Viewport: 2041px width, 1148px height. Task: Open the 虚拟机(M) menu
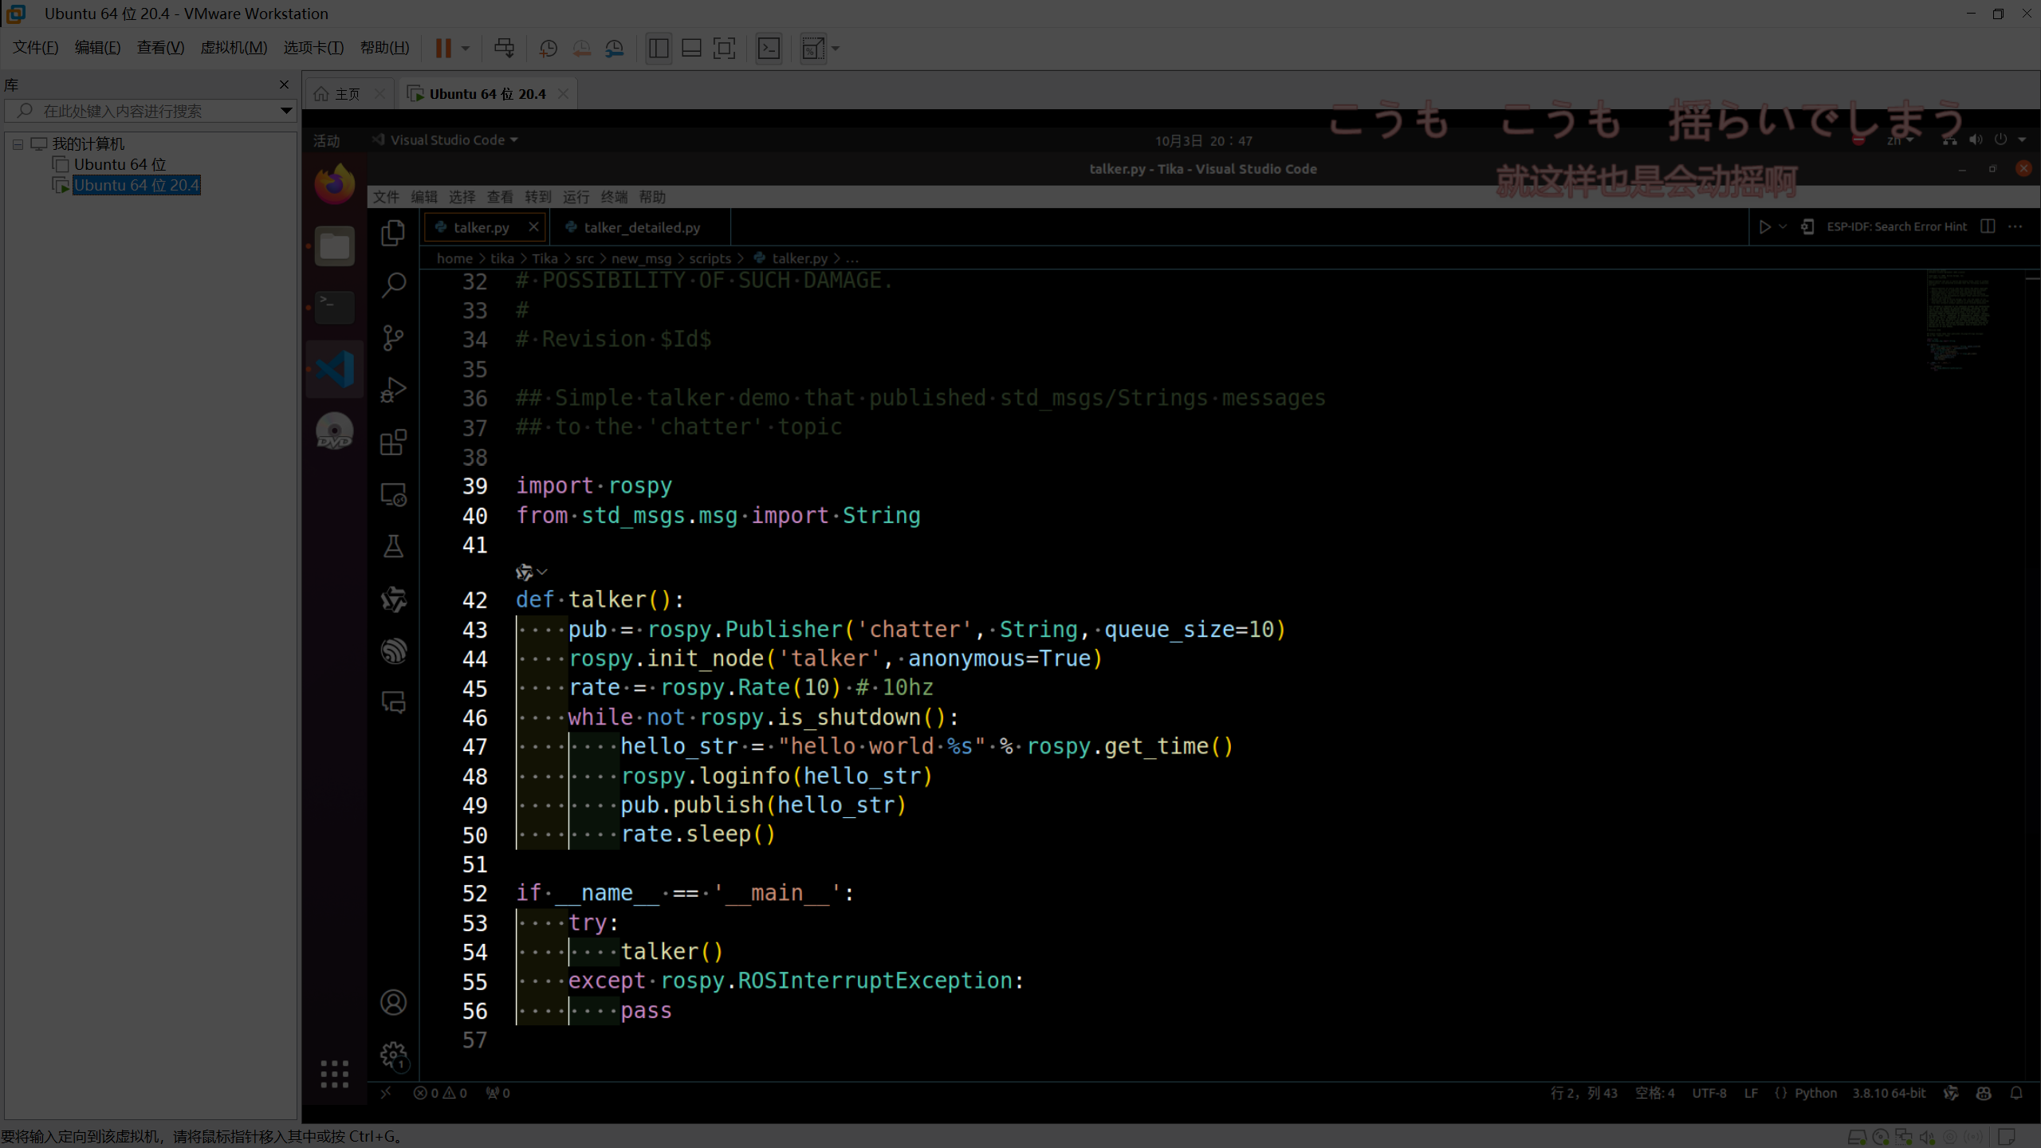coord(234,48)
